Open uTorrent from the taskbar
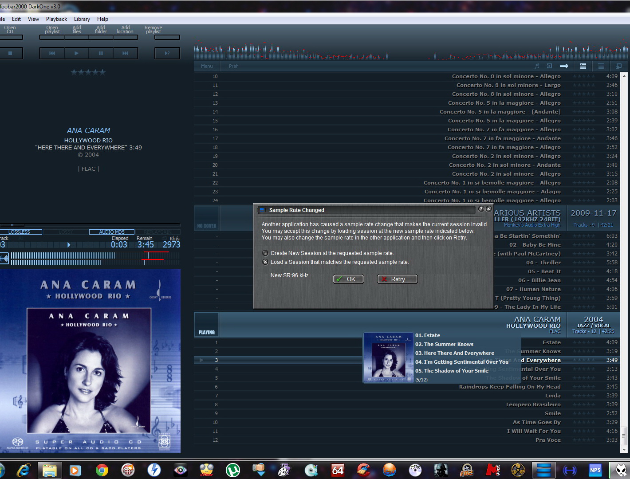This screenshot has width=630, height=479. [x=232, y=470]
